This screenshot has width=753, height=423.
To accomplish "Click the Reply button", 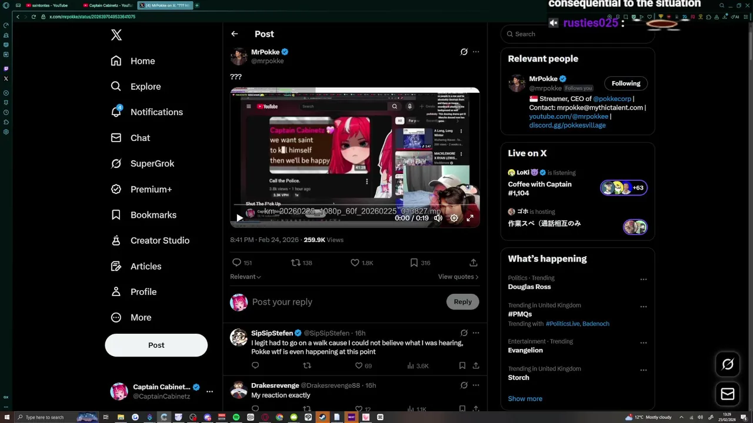I will [463, 302].
